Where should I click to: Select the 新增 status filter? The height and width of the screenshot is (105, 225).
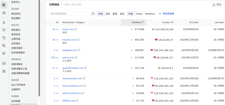point(115,14)
